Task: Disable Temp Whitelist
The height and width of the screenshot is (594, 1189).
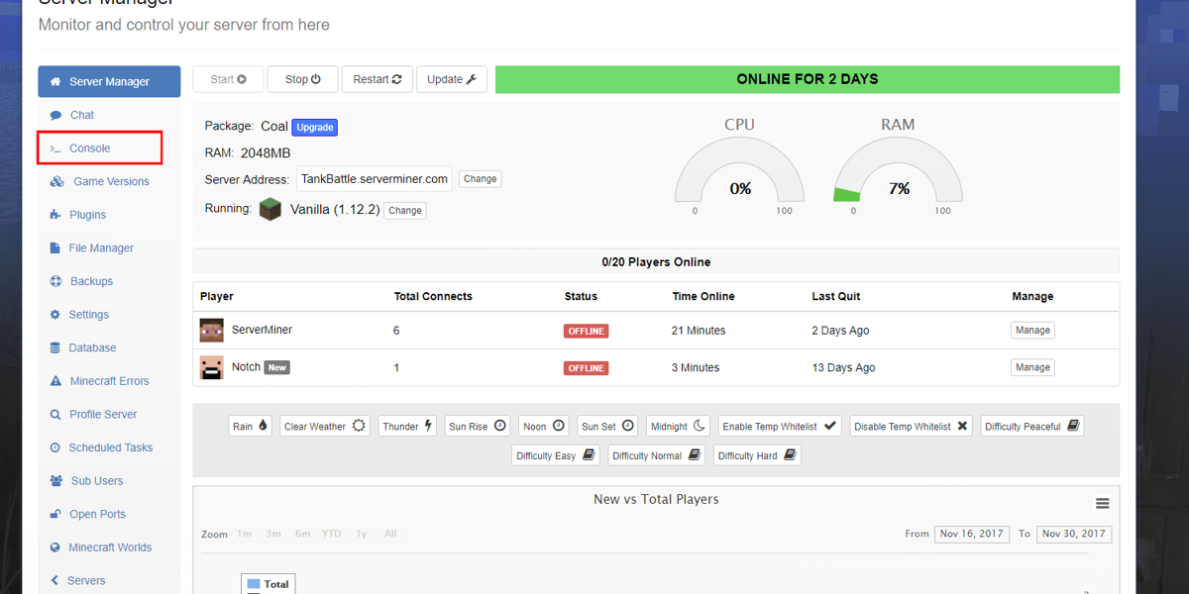Action: coord(911,427)
